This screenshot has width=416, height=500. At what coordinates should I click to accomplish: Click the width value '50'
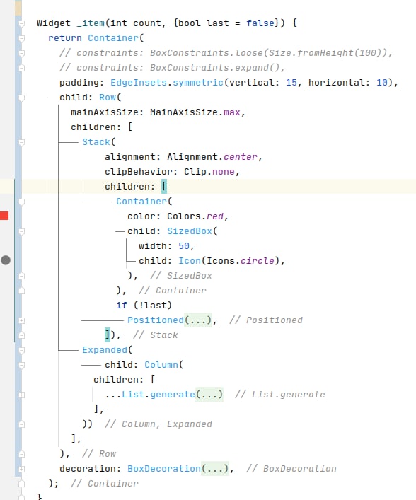(x=184, y=246)
